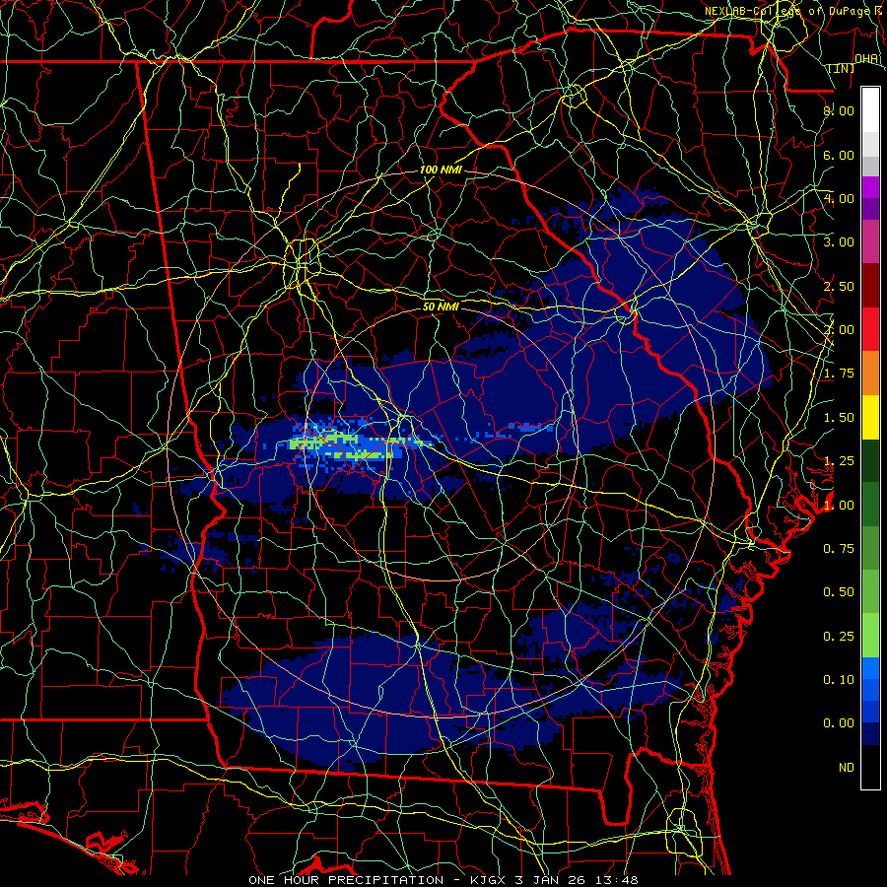Pick the dark red legend color block

(870, 286)
